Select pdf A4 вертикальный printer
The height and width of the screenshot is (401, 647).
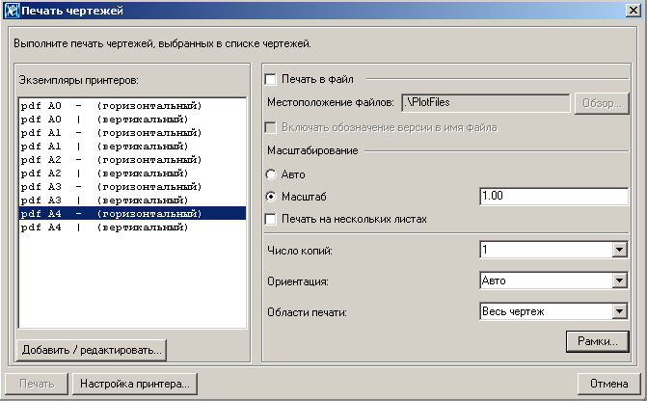[133, 227]
